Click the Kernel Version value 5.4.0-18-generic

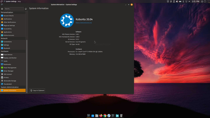[x=81, y=42]
